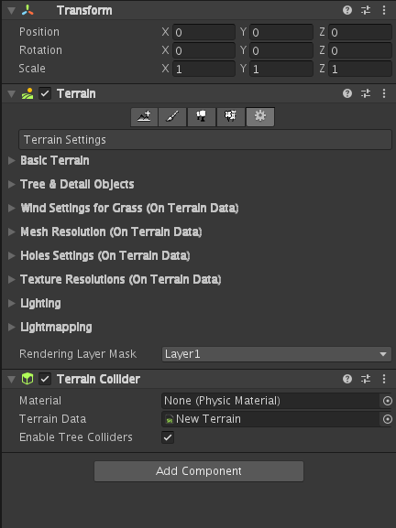Select the Paint Trees tool
396x528 pixels.
(x=202, y=116)
